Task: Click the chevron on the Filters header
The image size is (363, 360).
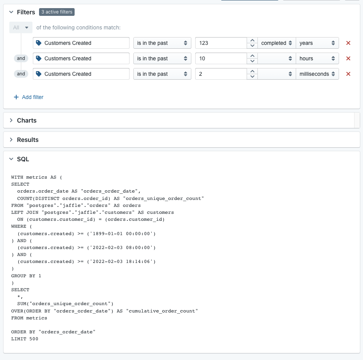Action: point(11,12)
